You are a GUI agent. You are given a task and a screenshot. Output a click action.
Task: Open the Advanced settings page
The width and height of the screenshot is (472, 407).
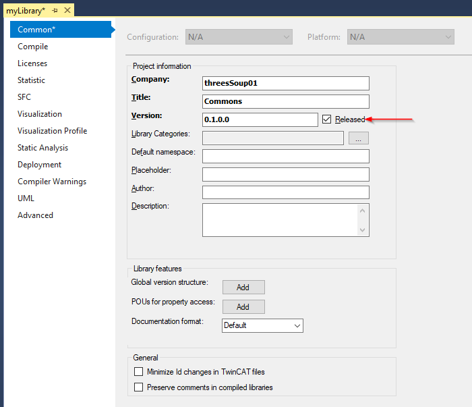tap(35, 215)
